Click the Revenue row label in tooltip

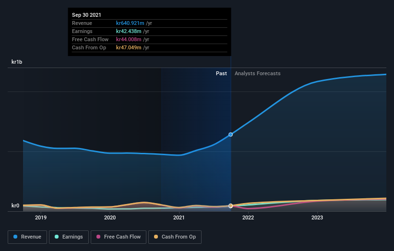(82, 23)
